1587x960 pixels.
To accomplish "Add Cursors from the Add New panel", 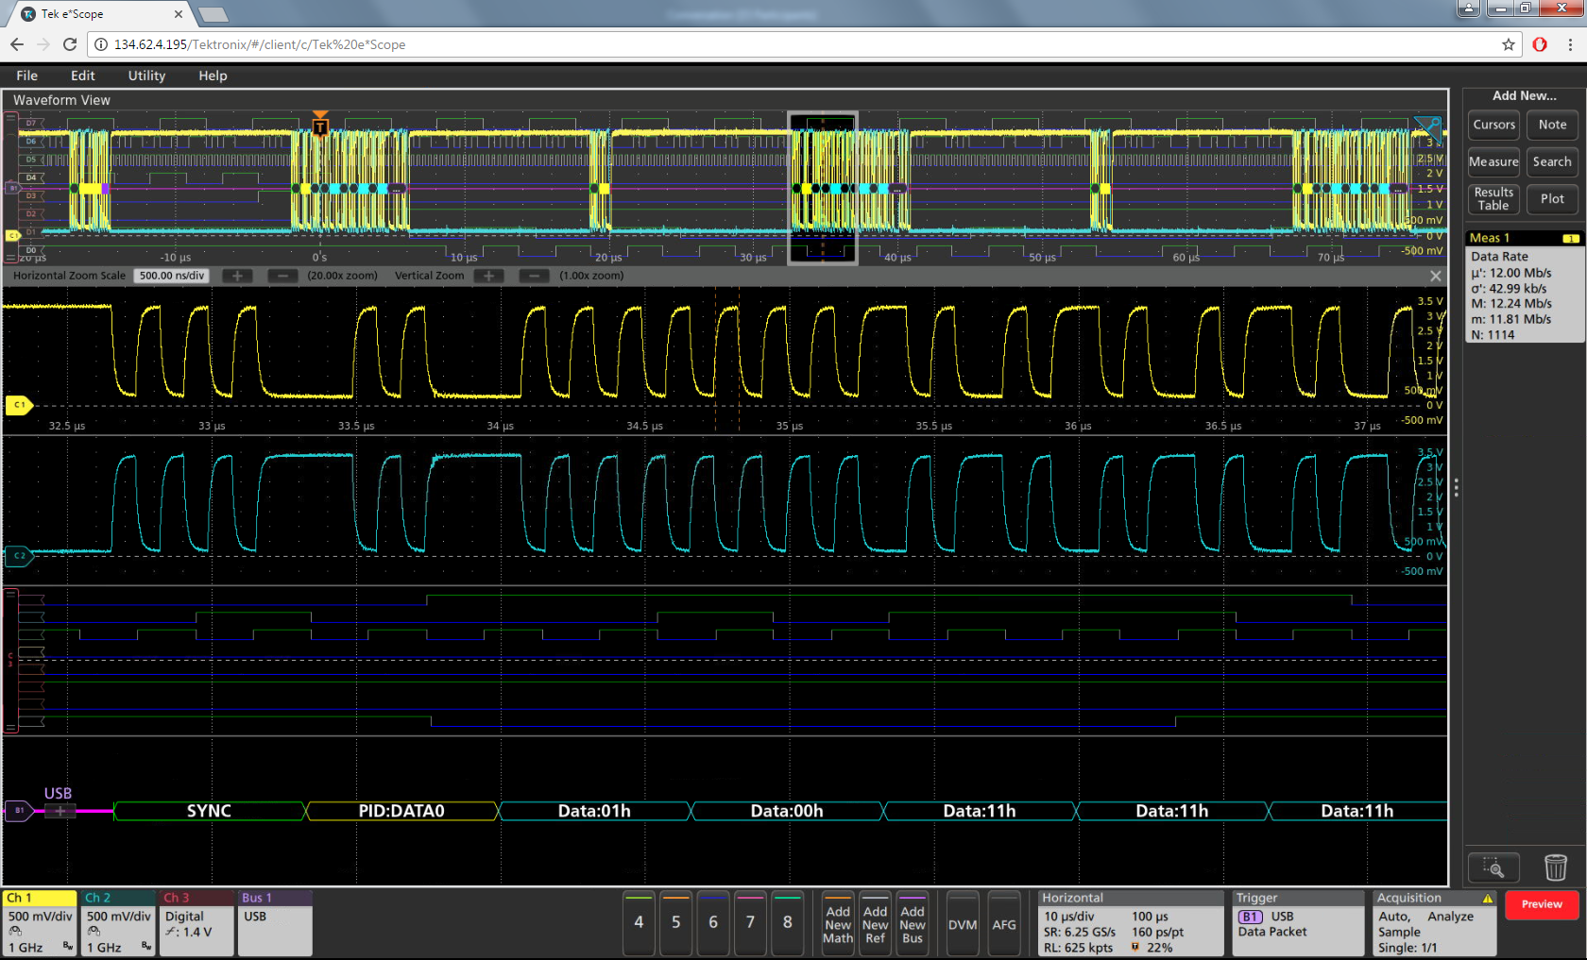I will tap(1493, 125).
